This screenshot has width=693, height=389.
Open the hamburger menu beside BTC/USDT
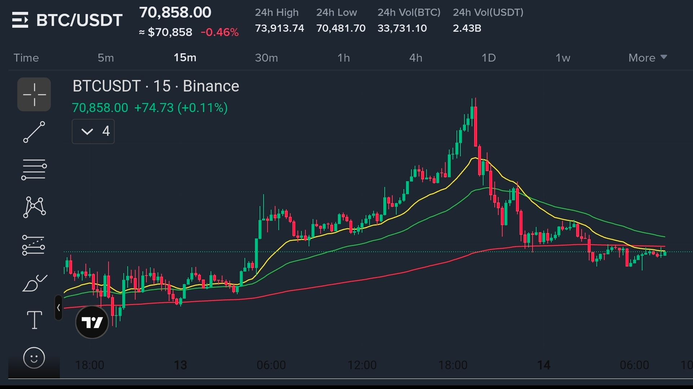[x=20, y=20]
